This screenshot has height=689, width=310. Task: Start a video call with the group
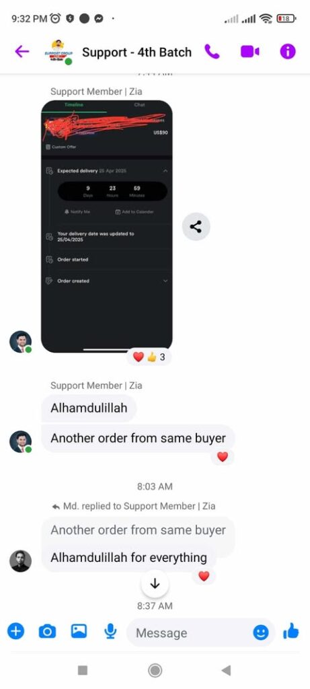250,52
